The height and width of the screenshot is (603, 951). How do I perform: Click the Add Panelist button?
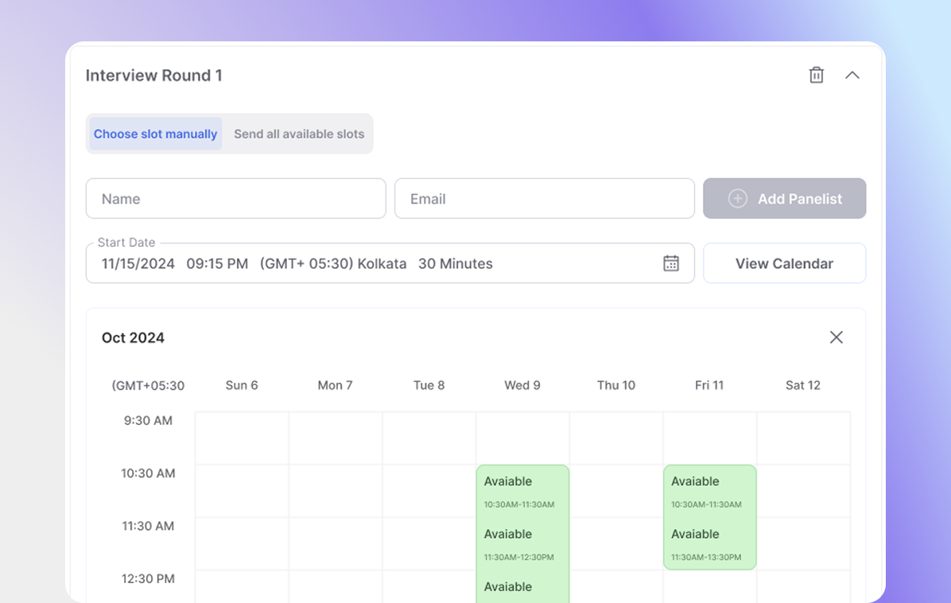tap(784, 198)
